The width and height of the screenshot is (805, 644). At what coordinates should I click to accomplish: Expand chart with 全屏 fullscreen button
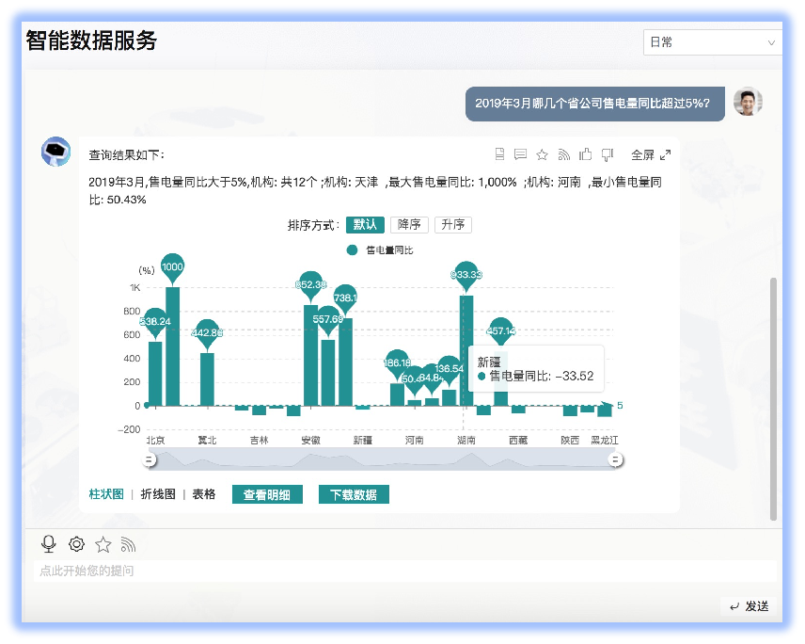point(651,154)
